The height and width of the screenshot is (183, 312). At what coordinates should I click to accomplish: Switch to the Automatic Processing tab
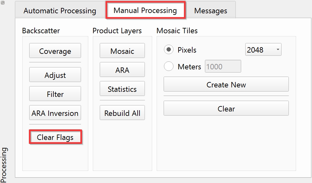point(60,11)
